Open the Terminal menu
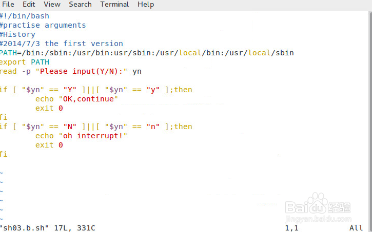The width and height of the screenshot is (372, 232). (x=114, y=4)
